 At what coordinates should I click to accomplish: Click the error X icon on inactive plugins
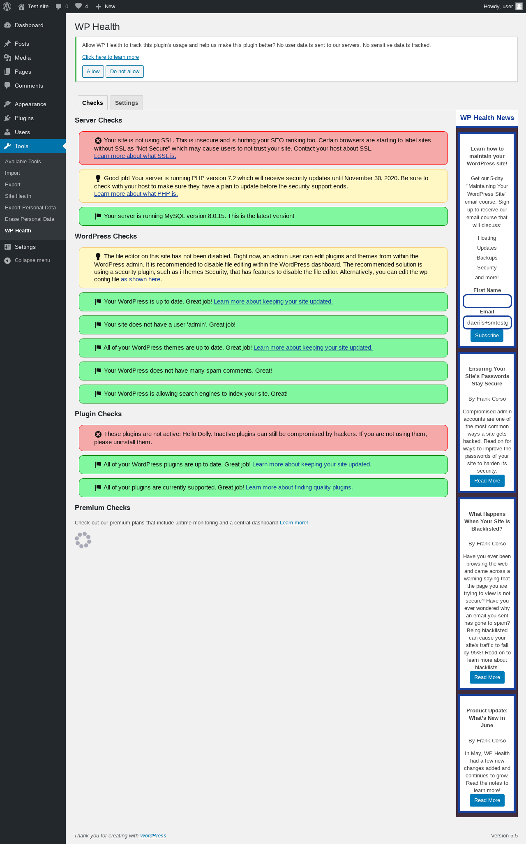click(98, 434)
